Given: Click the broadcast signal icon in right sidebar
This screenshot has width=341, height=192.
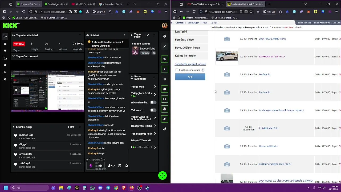Looking at the screenshot, I should 165,99.
